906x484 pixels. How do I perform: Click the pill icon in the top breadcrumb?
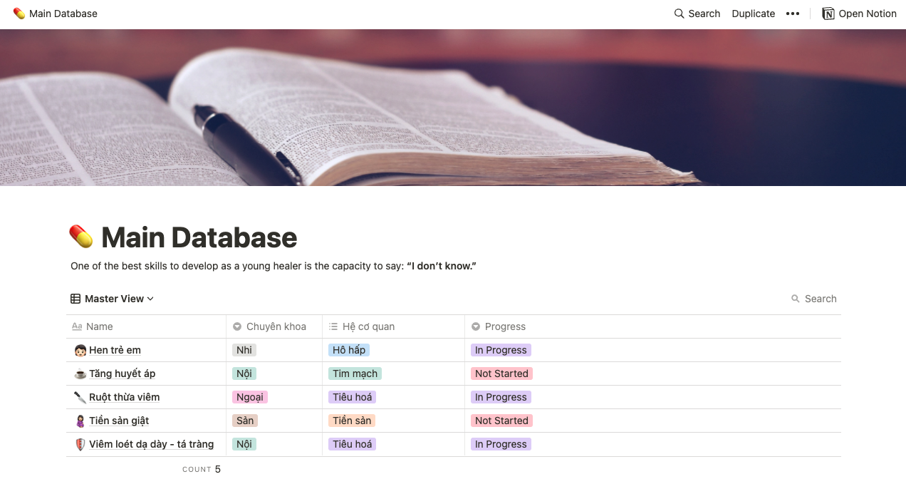tap(19, 13)
